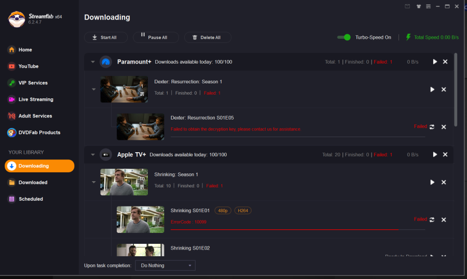Collapse the Apple TV+ group
Screen dimensions: 467x279
point(93,154)
